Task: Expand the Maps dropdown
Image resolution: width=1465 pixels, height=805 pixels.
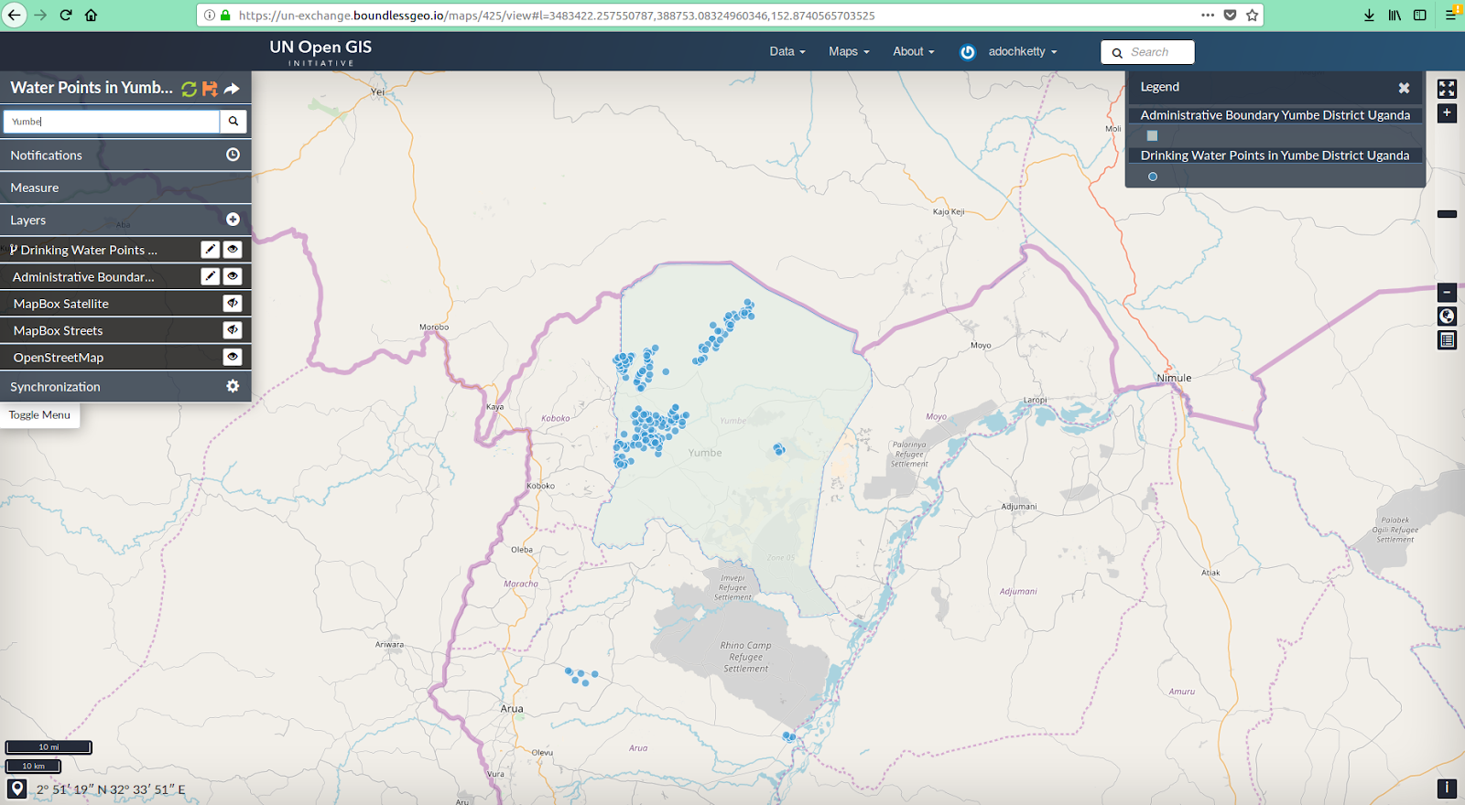Action: pos(848,51)
